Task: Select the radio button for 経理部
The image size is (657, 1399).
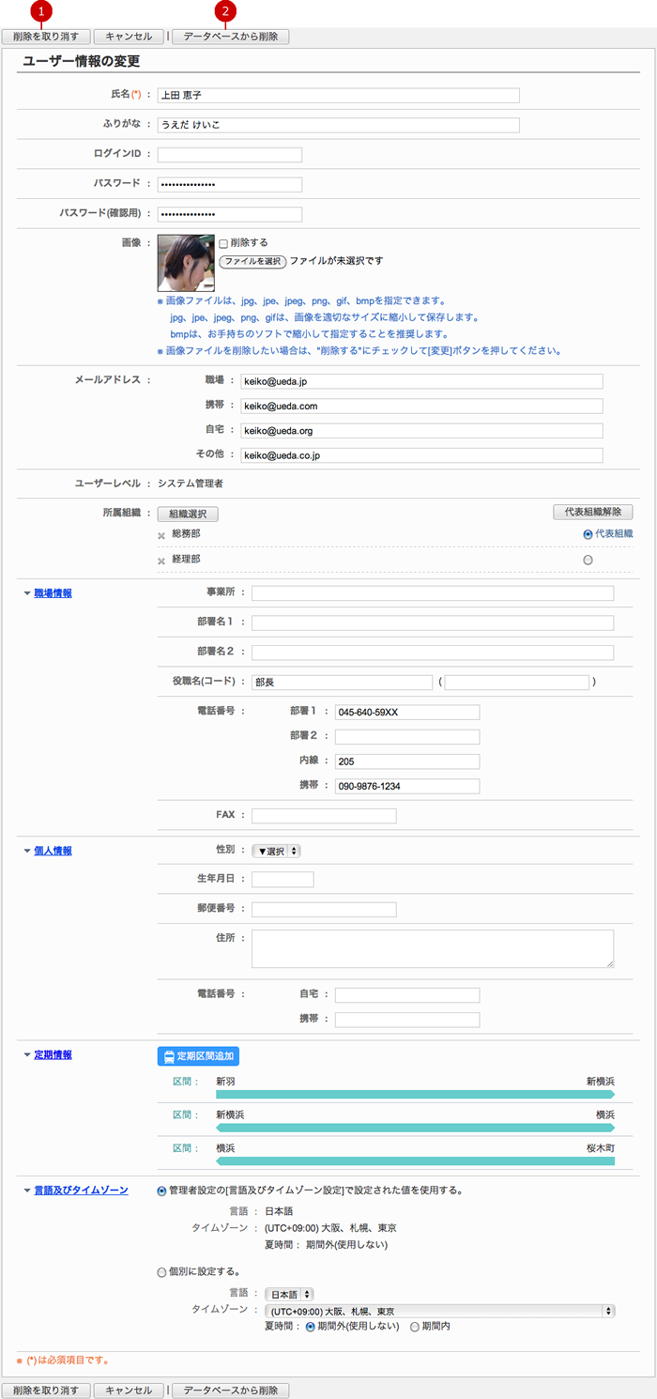Action: 588,560
